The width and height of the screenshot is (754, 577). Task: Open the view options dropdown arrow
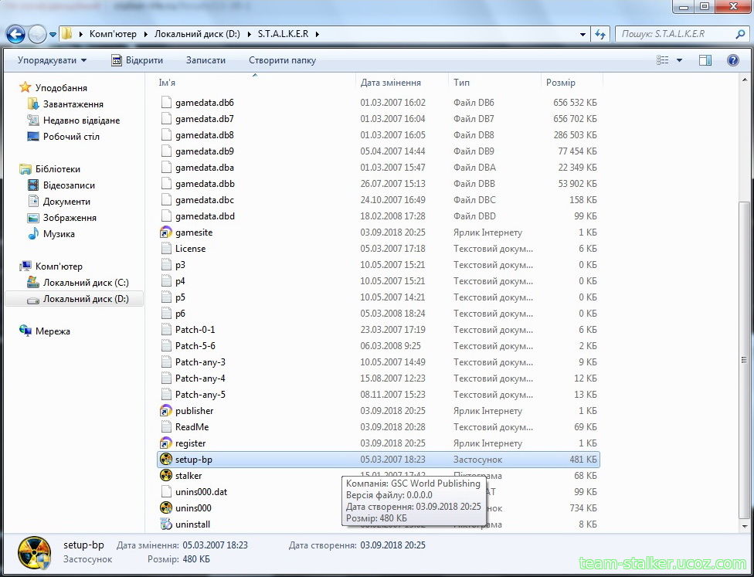point(680,60)
